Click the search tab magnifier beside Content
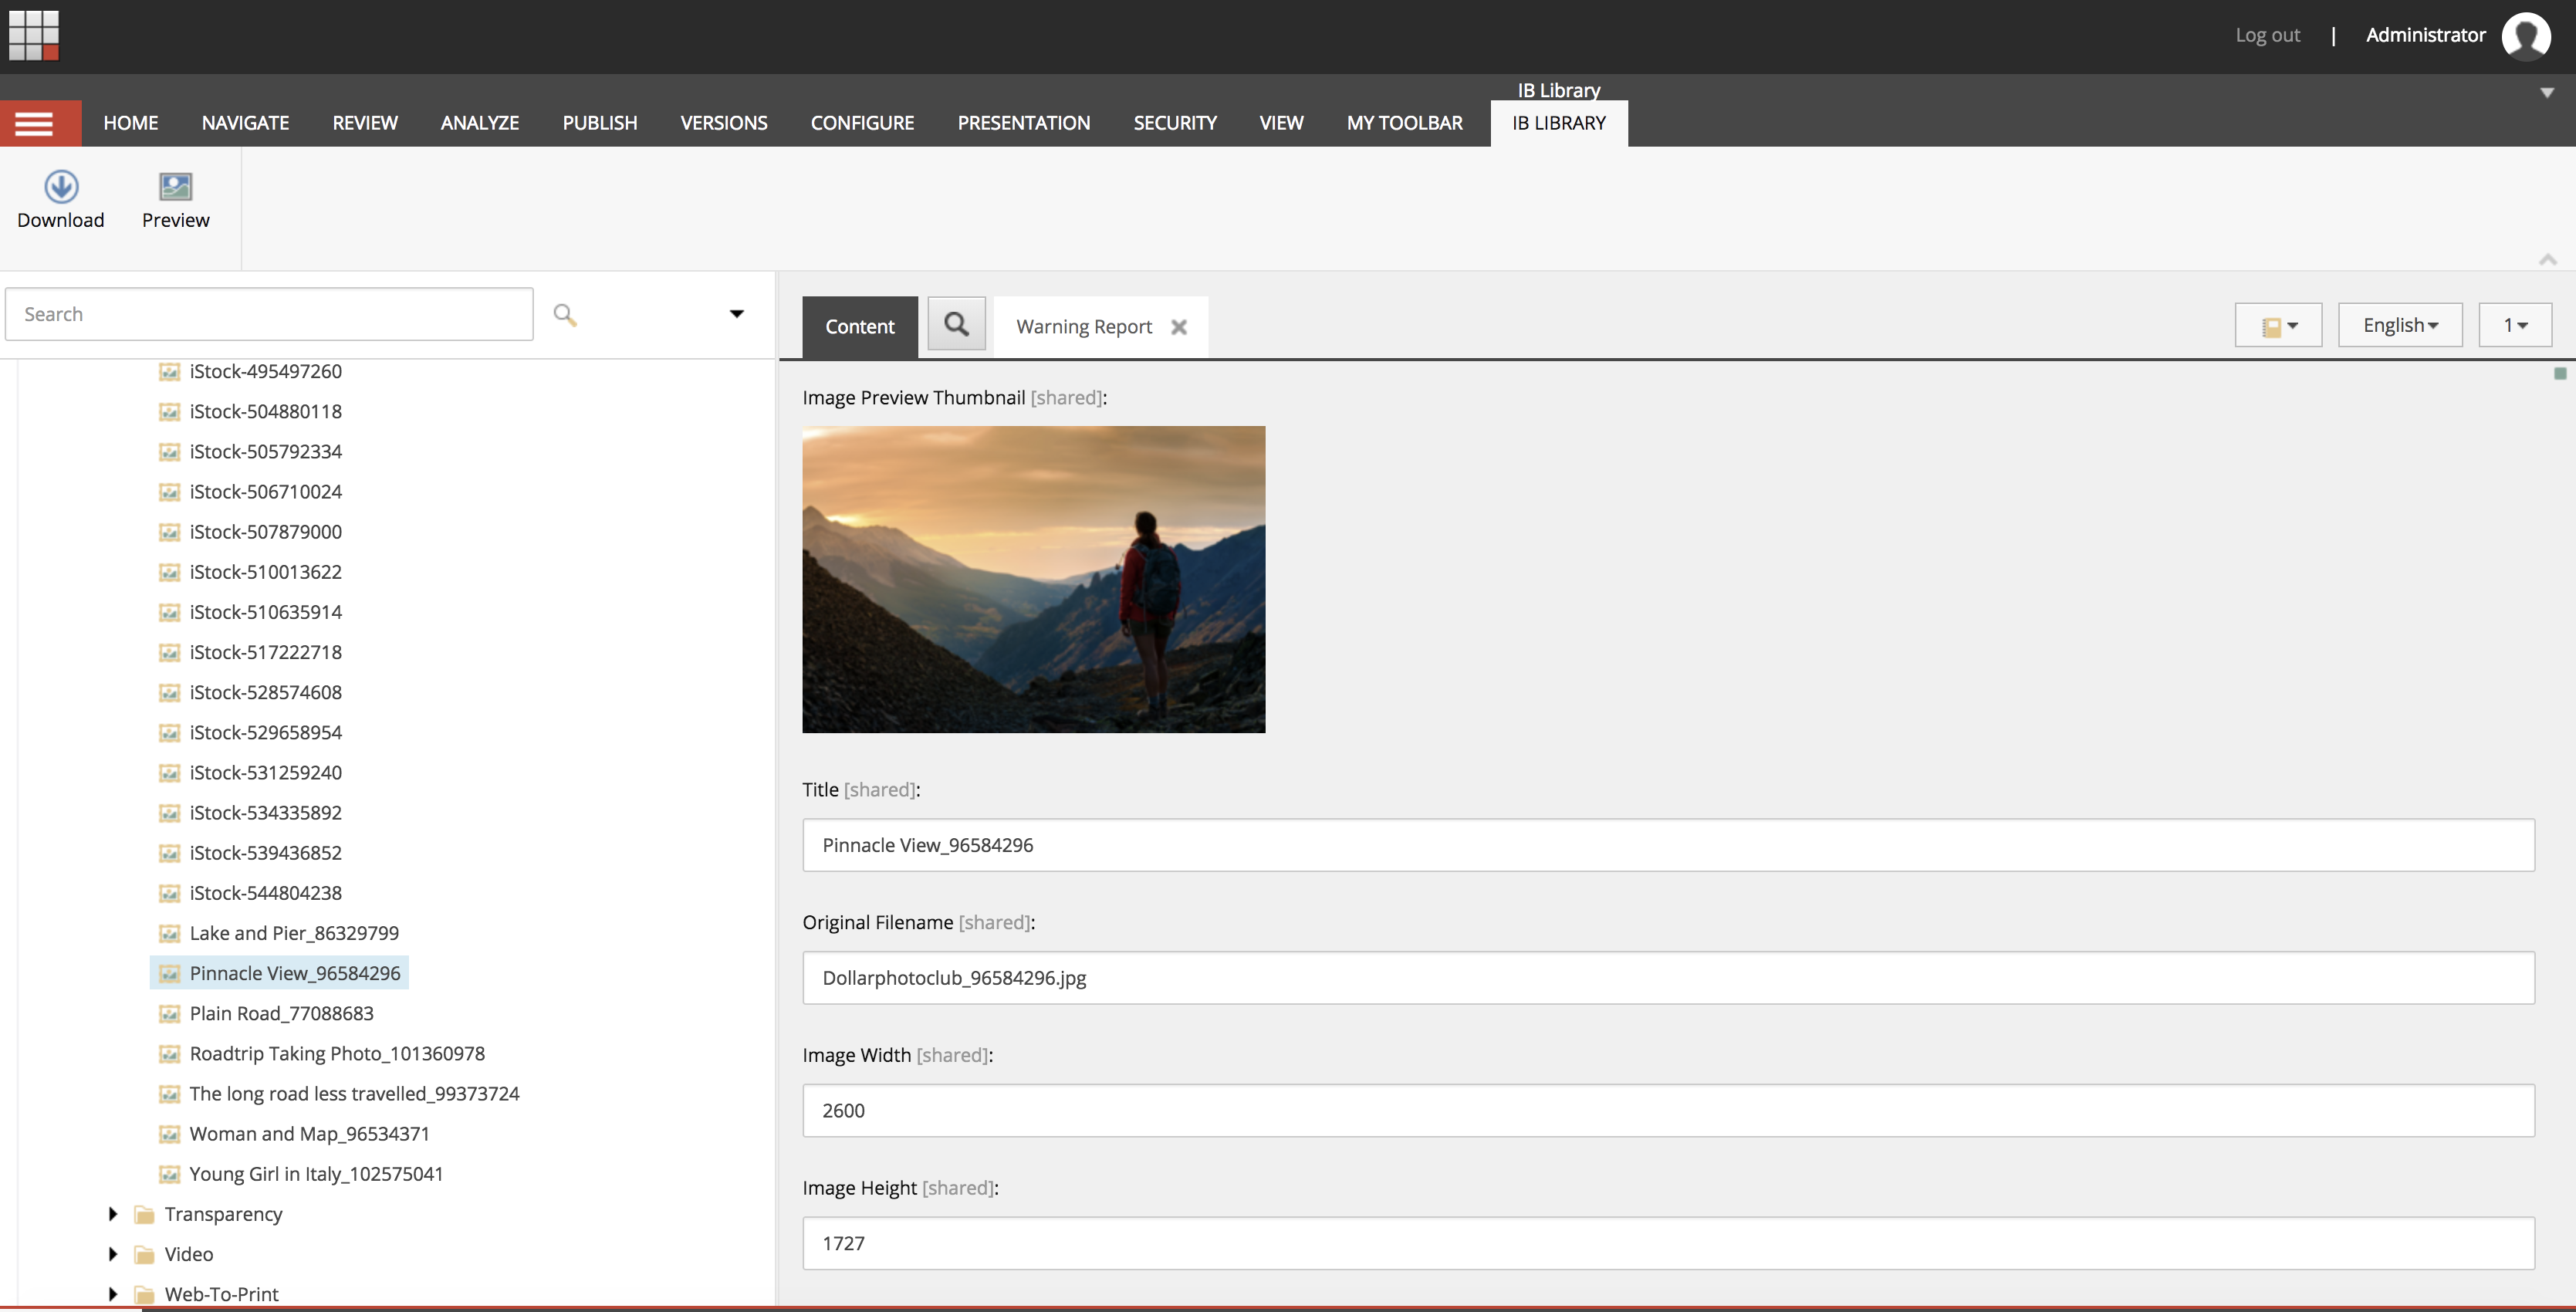The width and height of the screenshot is (2576, 1312). pyautogui.click(x=957, y=324)
